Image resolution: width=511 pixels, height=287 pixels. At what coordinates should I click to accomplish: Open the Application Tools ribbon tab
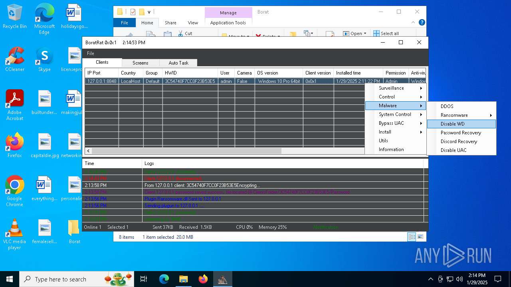228,23
